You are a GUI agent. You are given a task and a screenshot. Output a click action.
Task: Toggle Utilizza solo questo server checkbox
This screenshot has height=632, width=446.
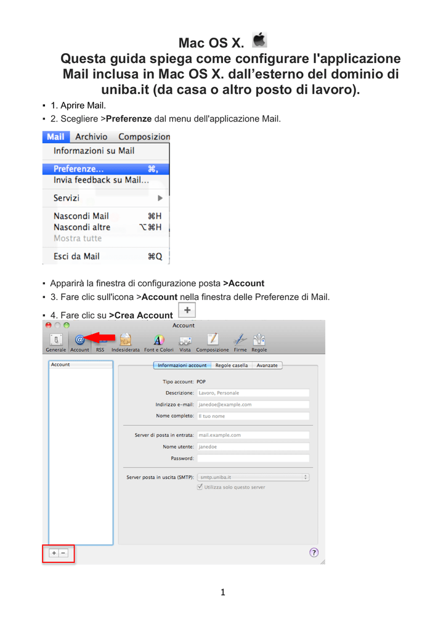pyautogui.click(x=200, y=487)
